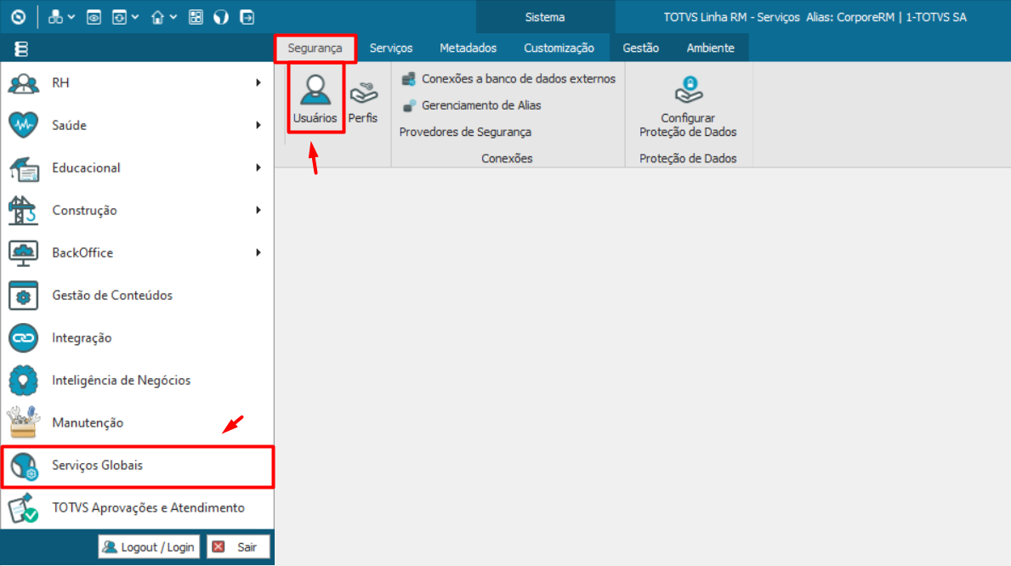The height and width of the screenshot is (566, 1011).
Task: Open dropdown arrow next to refresh icon
Action: [134, 17]
